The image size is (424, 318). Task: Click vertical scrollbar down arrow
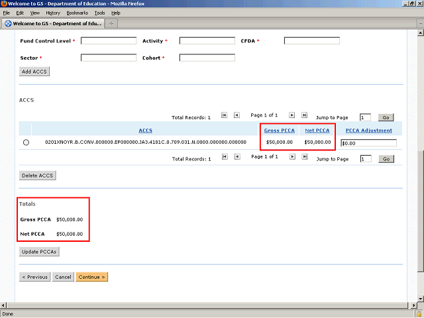click(421, 299)
